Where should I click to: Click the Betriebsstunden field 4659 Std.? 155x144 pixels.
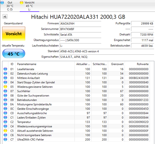tap(143, 46)
